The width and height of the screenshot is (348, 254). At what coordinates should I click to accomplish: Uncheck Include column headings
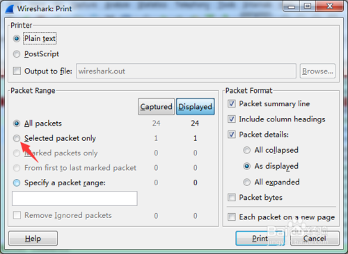(x=232, y=119)
